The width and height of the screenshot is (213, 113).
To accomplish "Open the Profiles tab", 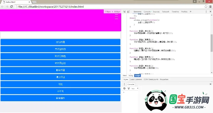I will point(184,12).
